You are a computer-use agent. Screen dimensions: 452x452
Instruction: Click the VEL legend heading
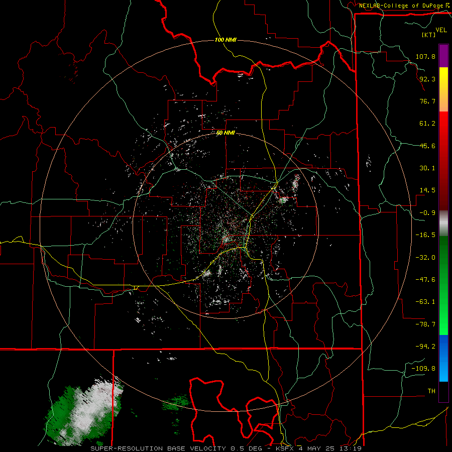click(x=441, y=30)
